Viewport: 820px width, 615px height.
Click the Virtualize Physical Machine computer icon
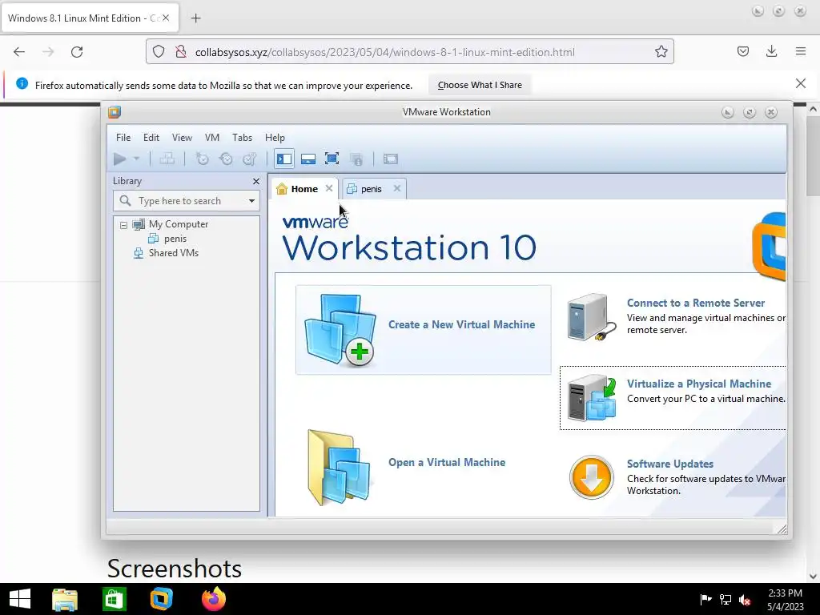pos(592,398)
